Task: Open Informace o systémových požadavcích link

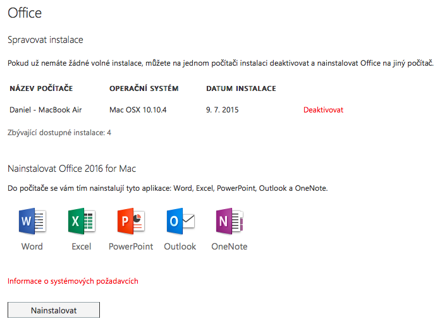Action: click(x=73, y=281)
